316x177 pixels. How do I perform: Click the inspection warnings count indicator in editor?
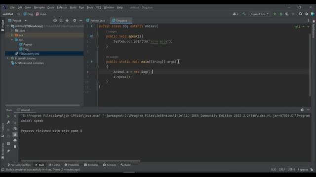tap(298, 27)
